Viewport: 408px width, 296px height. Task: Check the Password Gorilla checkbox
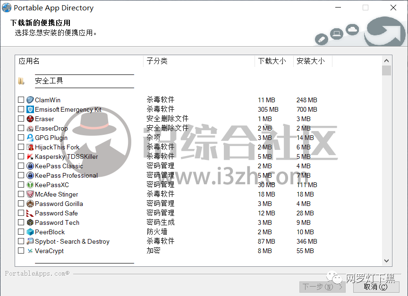pyautogui.click(x=21, y=204)
